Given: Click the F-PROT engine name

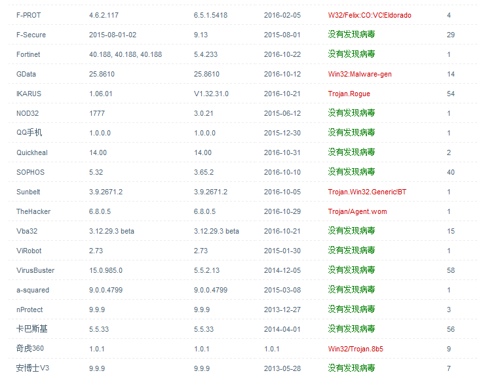Looking at the screenshot, I should tap(28, 15).
